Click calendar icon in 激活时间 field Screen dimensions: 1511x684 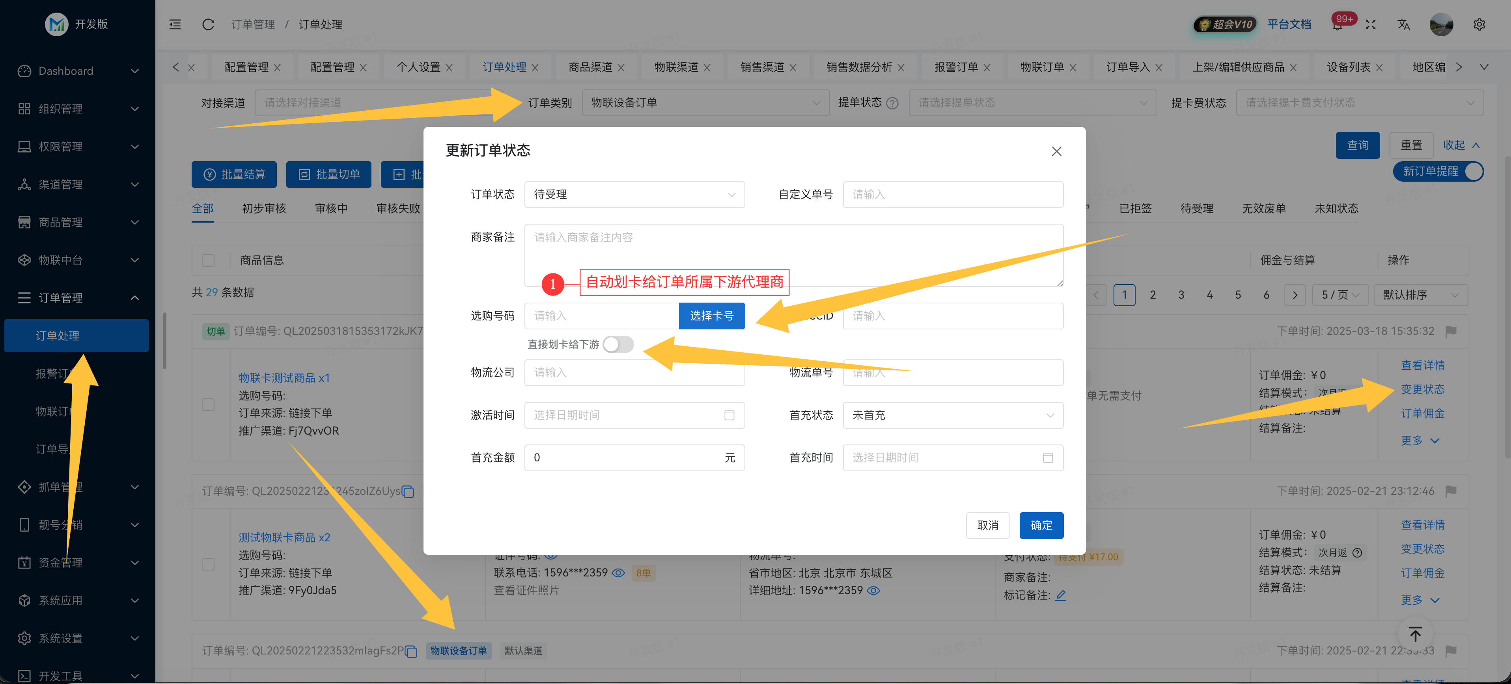(729, 415)
